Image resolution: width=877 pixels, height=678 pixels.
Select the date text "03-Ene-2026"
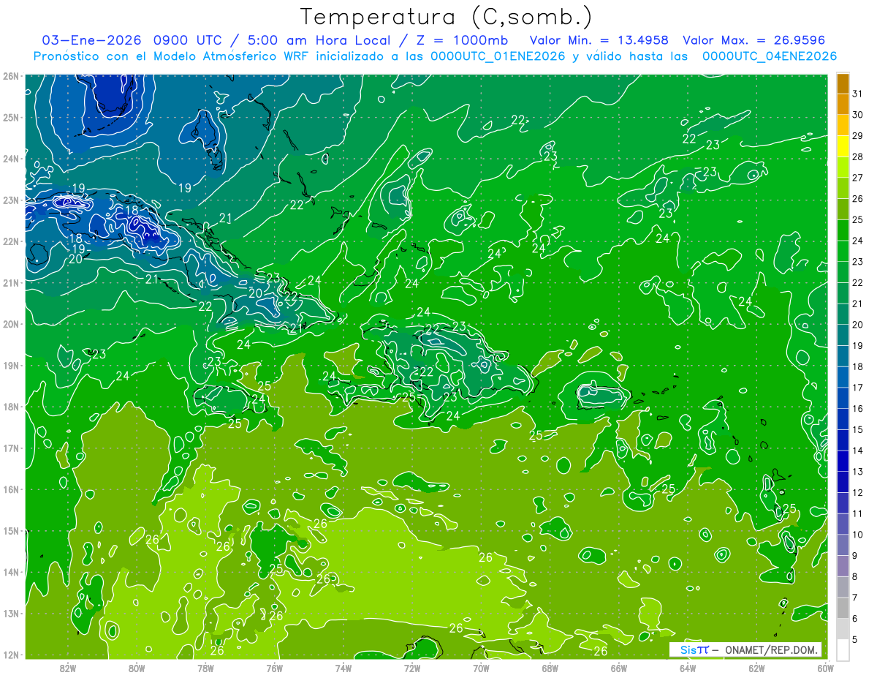pyautogui.click(x=91, y=40)
